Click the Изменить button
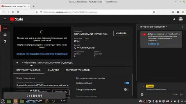Viewport: 186px width, 104px height. (121, 34)
